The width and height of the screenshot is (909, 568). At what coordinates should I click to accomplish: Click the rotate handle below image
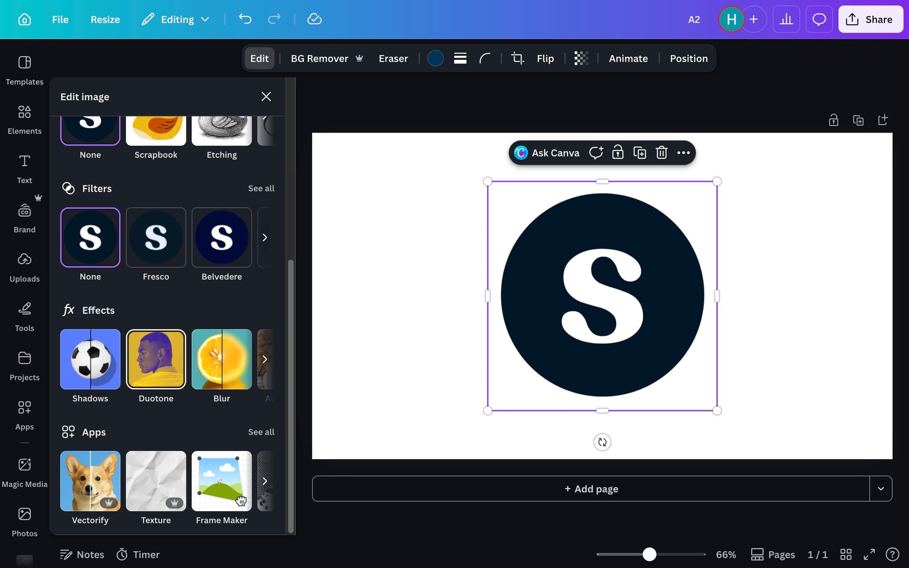point(602,442)
